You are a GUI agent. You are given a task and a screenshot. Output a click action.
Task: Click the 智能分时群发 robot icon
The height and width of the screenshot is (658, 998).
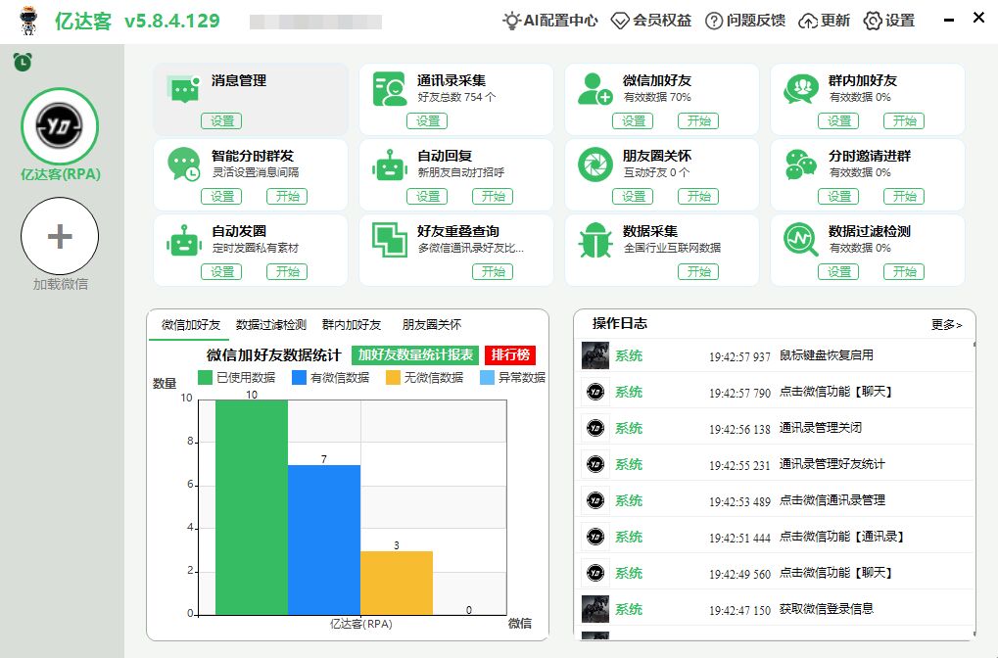click(x=183, y=164)
